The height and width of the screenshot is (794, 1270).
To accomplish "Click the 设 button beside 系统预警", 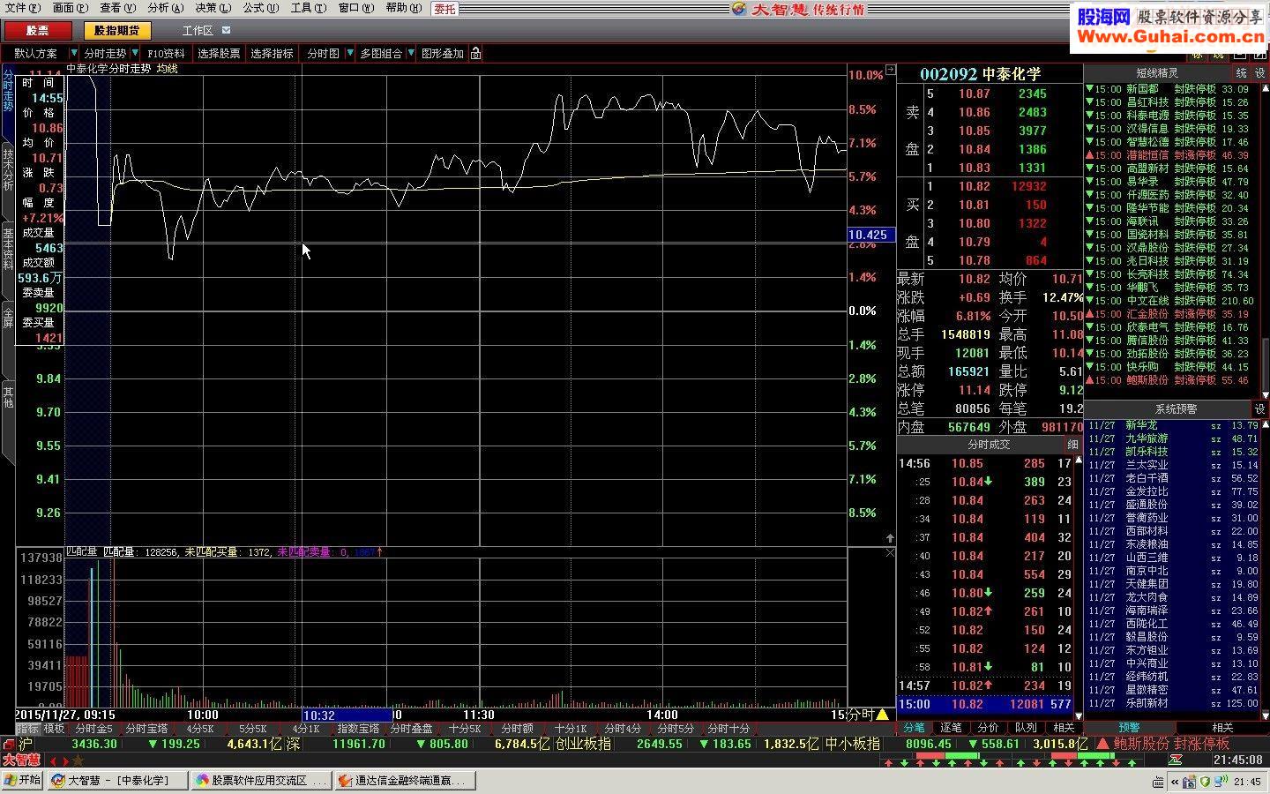I will [1259, 409].
